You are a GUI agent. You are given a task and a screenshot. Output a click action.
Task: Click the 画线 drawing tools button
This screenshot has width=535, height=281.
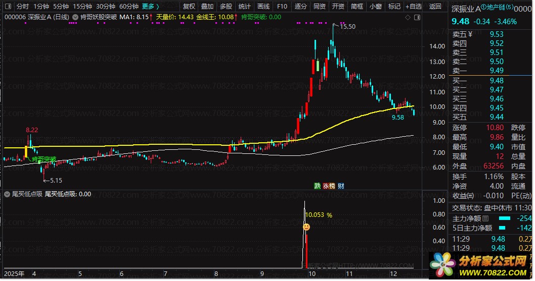click(x=263, y=7)
